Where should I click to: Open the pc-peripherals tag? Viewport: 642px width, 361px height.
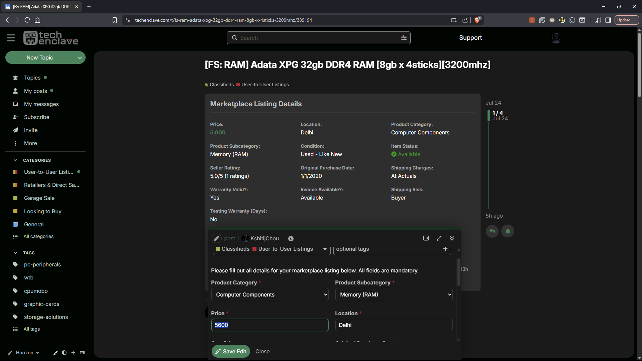[x=42, y=264]
